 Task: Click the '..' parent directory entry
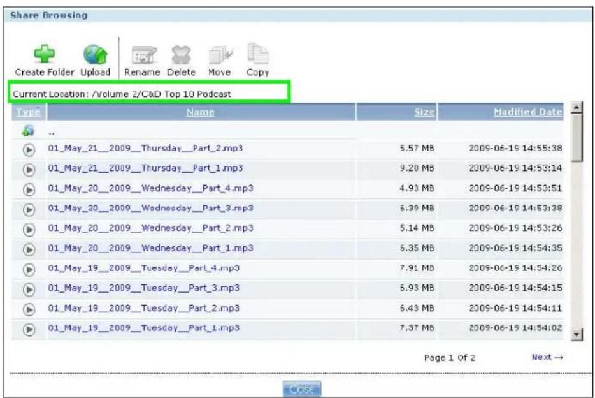[51, 133]
